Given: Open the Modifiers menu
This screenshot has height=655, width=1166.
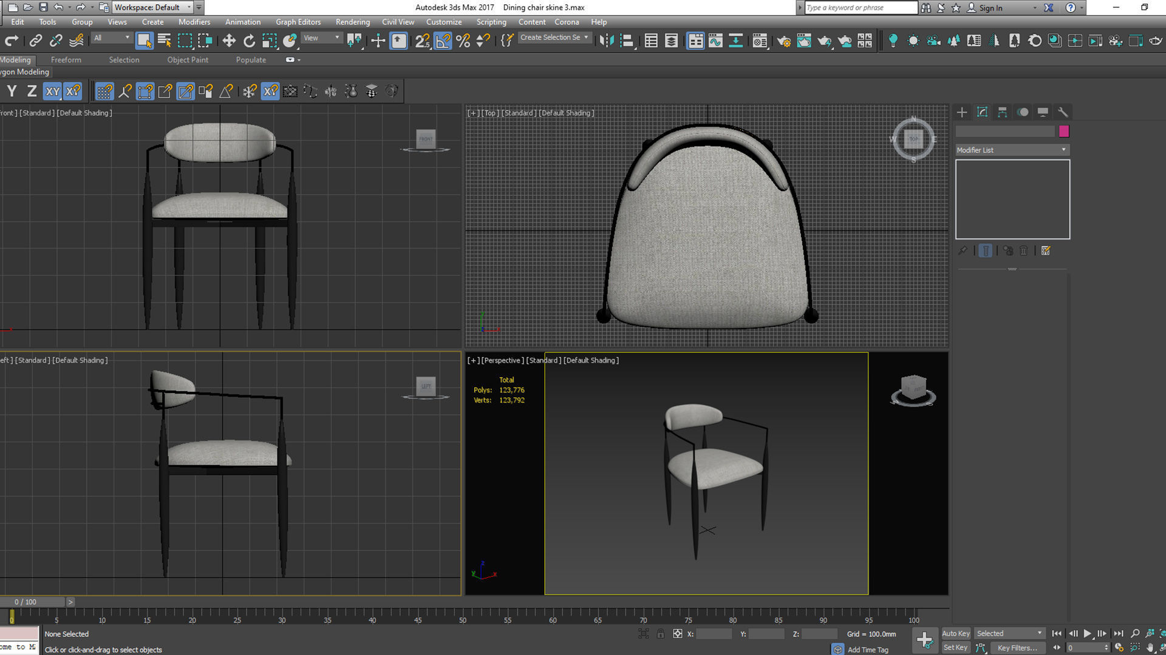Looking at the screenshot, I should pos(194,22).
